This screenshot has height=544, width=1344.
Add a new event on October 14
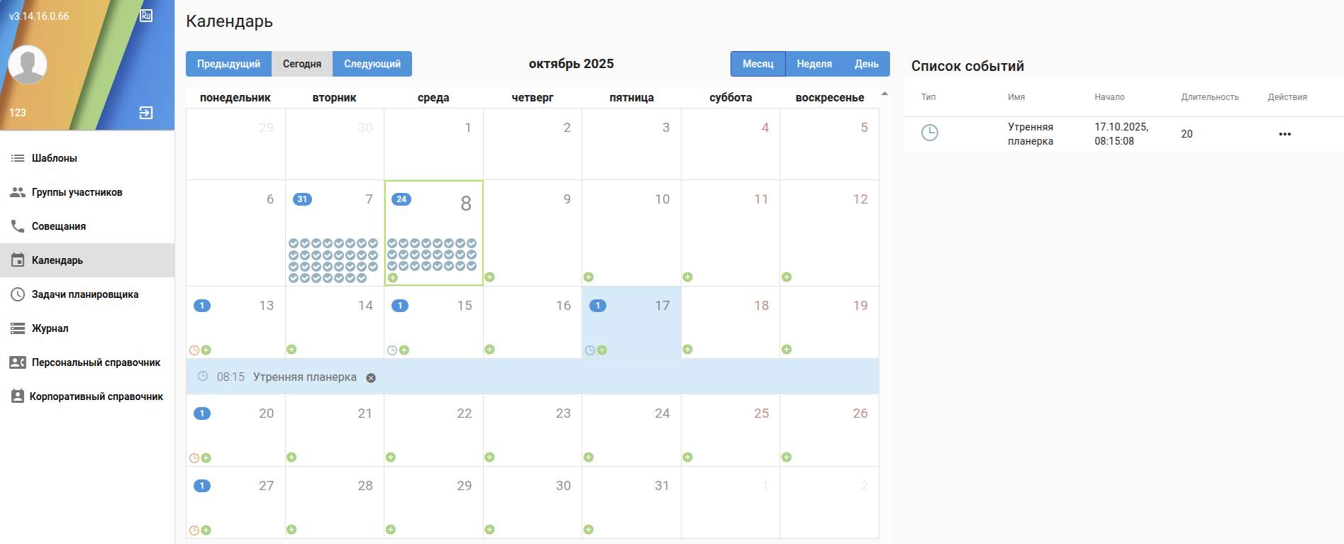(x=291, y=350)
